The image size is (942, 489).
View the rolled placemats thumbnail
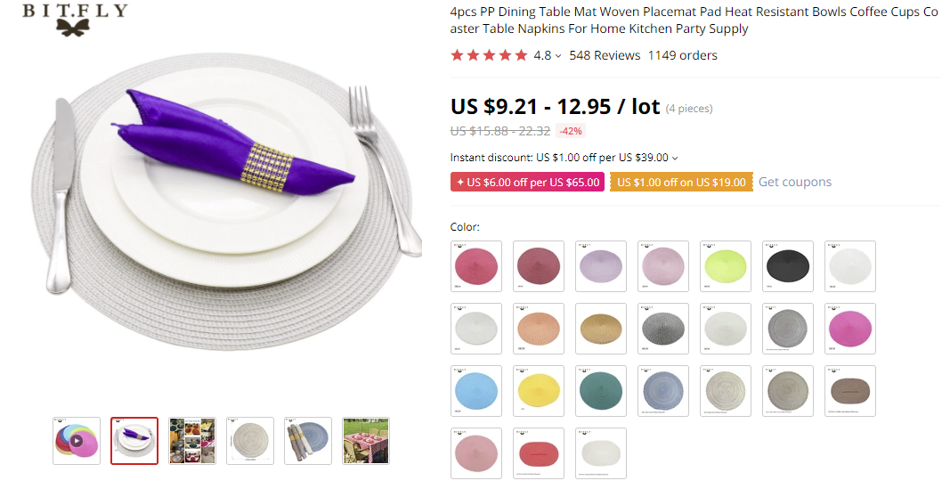308,440
